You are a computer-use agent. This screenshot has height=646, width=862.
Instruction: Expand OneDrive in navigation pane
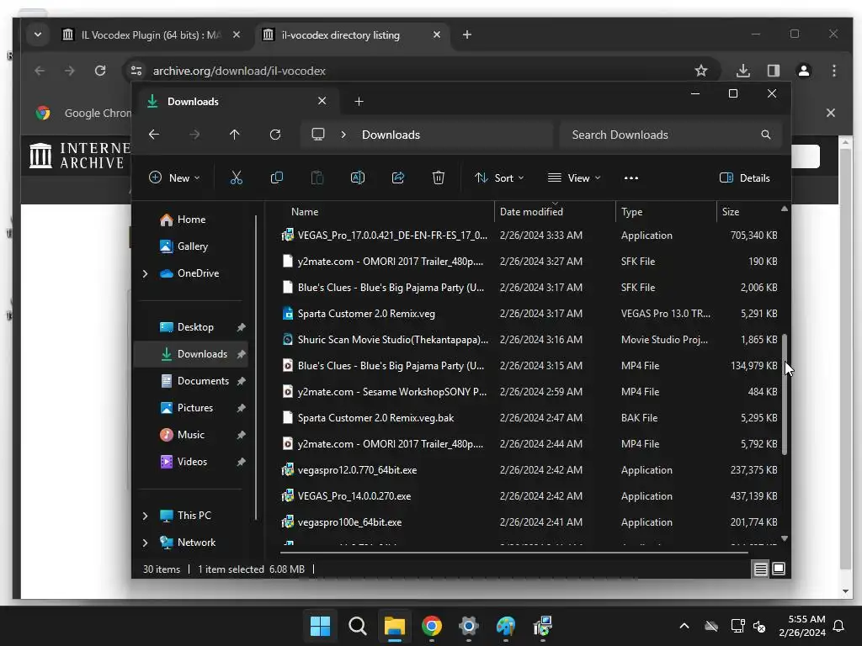coord(145,273)
